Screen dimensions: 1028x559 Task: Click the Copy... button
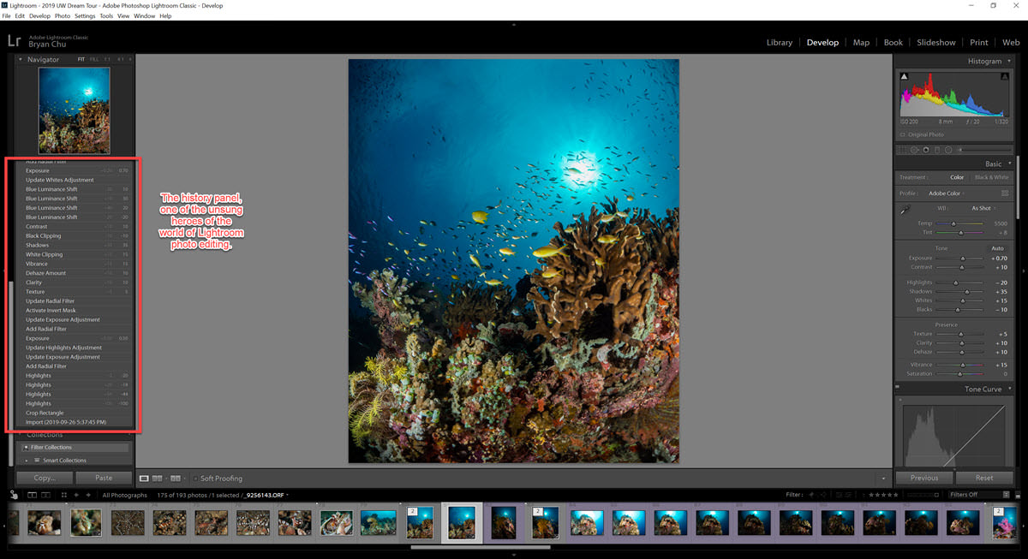coord(45,478)
